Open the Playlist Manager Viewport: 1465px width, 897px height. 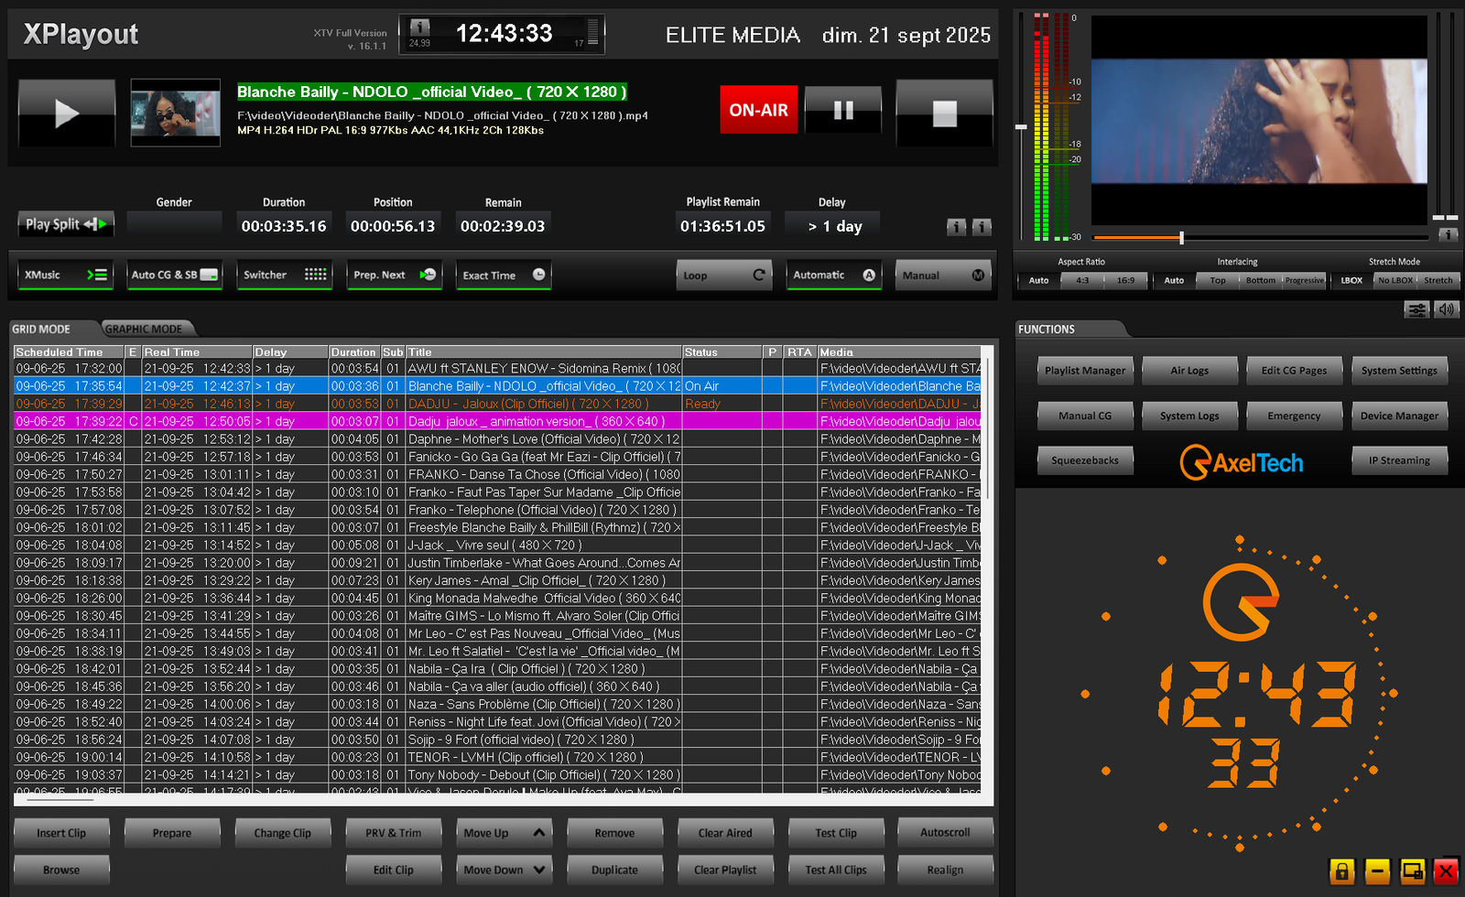(1085, 371)
